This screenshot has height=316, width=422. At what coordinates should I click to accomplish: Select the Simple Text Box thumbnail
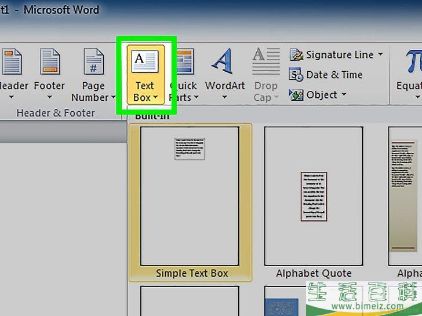tap(190, 196)
